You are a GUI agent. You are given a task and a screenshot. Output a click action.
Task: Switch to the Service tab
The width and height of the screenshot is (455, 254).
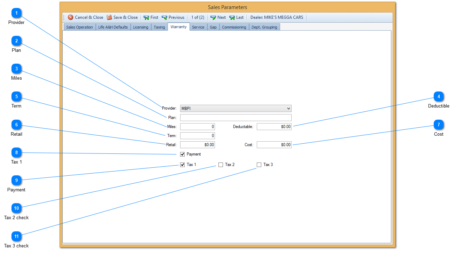point(198,27)
